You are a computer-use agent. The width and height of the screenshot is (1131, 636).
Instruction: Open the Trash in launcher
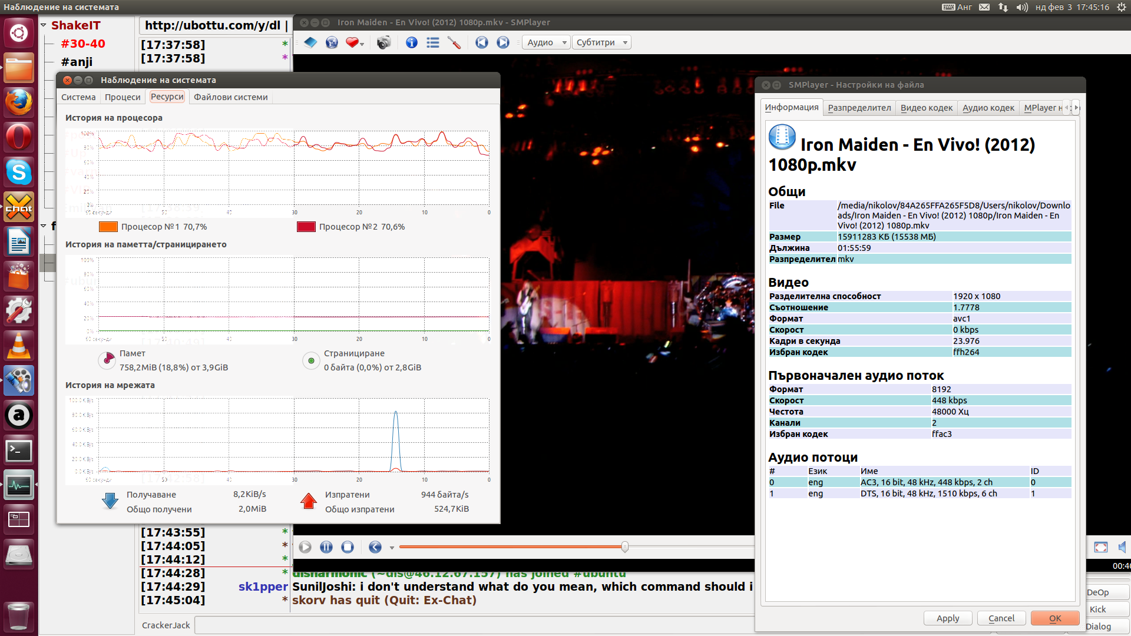19,616
